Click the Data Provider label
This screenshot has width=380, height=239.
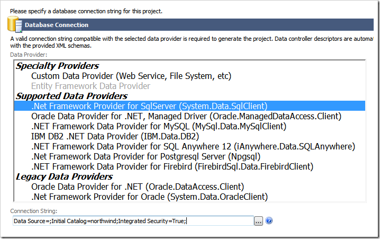pyautogui.click(x=29, y=55)
